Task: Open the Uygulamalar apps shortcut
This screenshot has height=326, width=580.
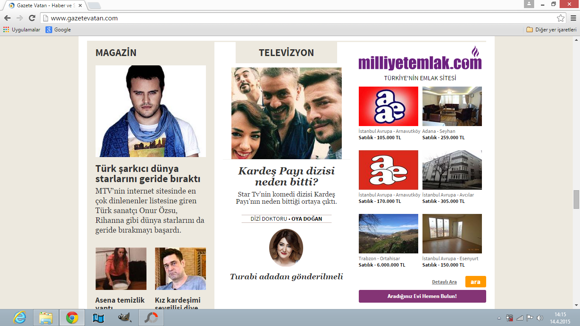Action: click(x=22, y=30)
